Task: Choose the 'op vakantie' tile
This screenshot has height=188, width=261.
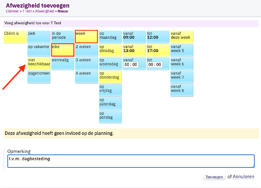Action: coord(39,50)
